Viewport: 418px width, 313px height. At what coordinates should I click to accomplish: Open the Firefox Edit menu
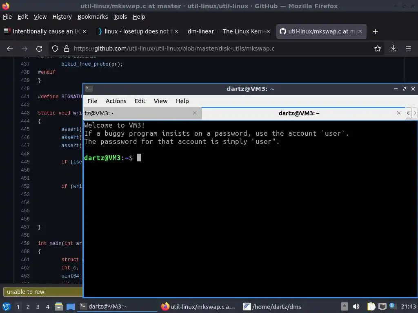(x=23, y=17)
